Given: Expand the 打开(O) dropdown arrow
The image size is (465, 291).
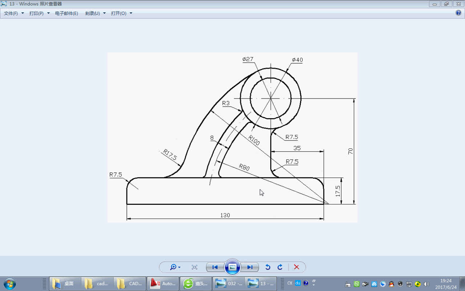Looking at the screenshot, I should tap(131, 13).
